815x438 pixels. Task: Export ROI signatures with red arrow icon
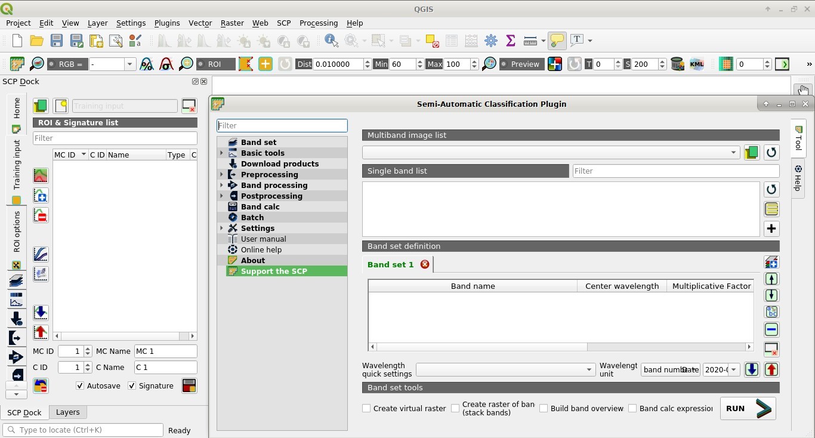(x=41, y=332)
